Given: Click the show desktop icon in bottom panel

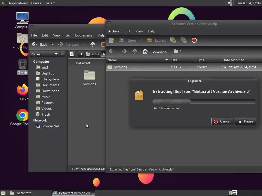Looking at the screenshot, I should click(x=3, y=193).
